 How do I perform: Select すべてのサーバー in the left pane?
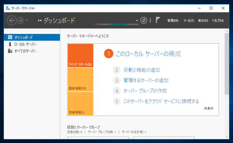pos(32,51)
